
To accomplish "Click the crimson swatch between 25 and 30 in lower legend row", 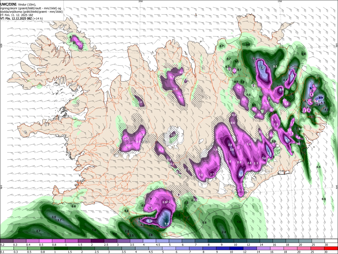I will (318, 248).
